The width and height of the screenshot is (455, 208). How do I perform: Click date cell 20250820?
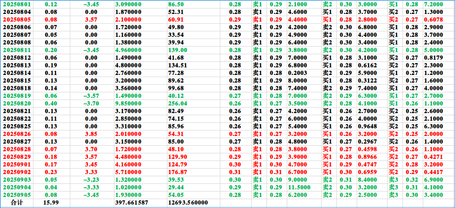pos(17,103)
